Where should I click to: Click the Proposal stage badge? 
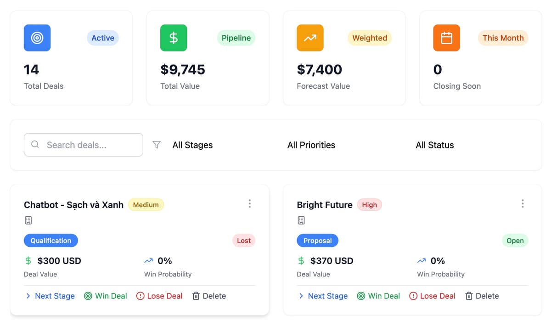point(317,241)
